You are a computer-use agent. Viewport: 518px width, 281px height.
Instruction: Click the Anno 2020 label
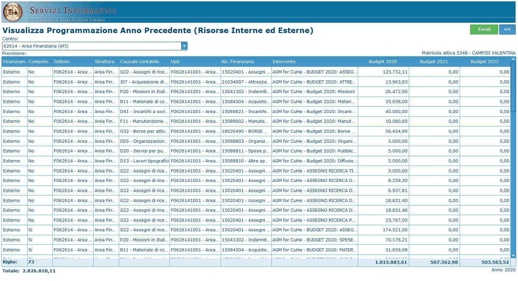click(503, 270)
